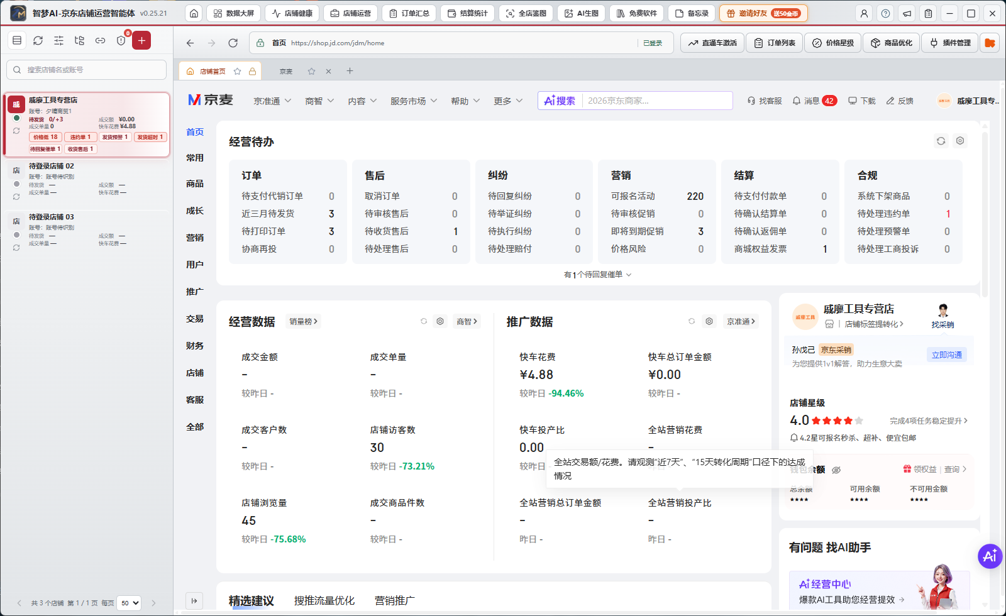Click the link chain icon in sidebar toolbar

pyautogui.click(x=101, y=40)
